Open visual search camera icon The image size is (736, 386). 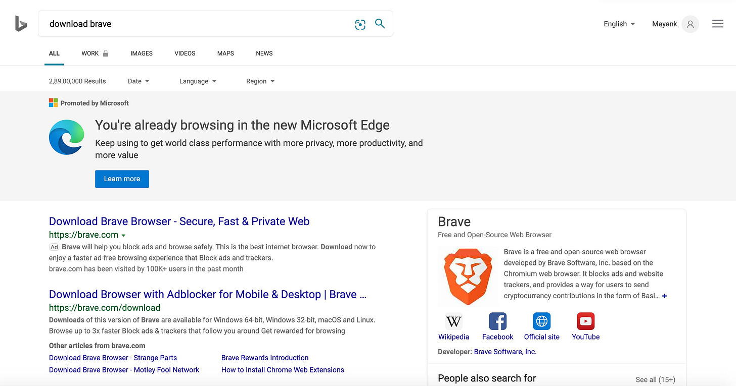tap(360, 24)
